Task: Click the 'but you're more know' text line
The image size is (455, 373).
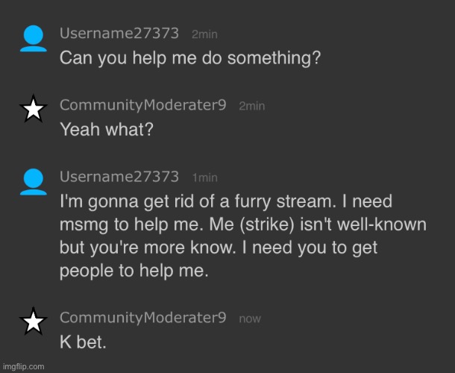Action: pyautogui.click(x=148, y=248)
